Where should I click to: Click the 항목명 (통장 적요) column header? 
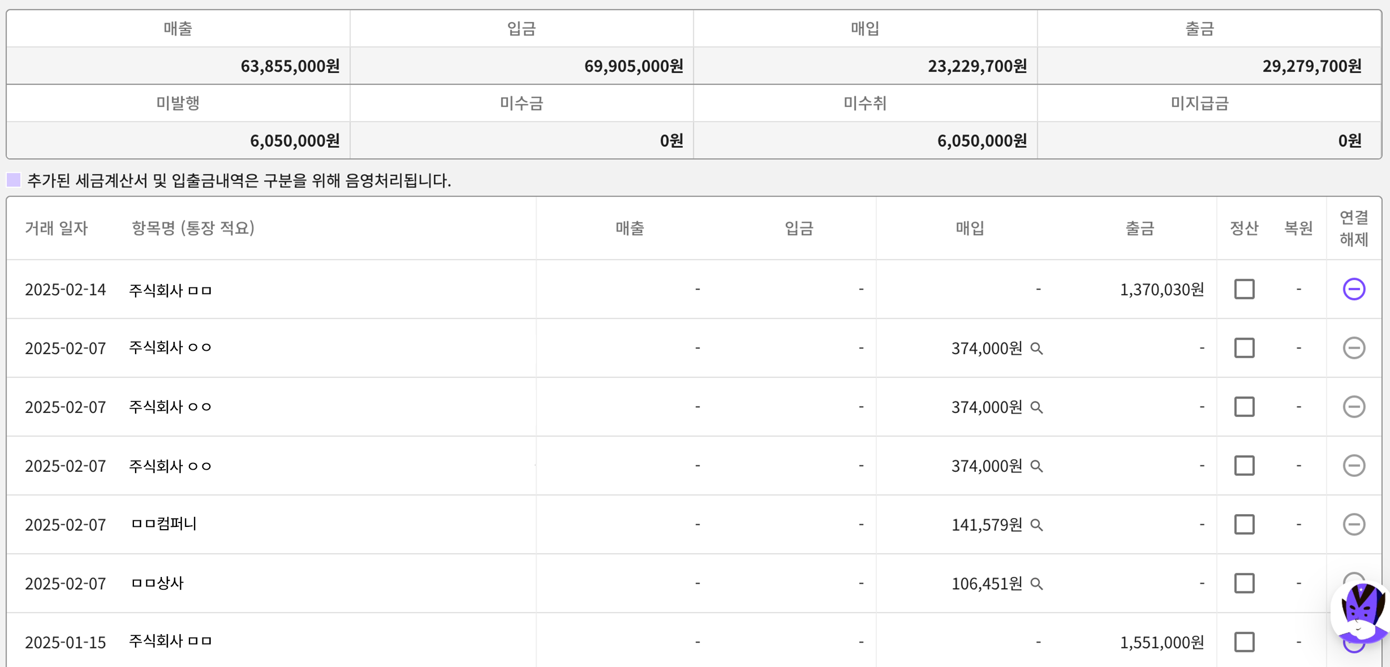193,228
